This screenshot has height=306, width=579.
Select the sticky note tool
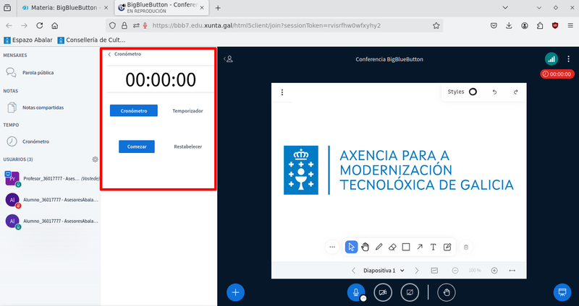(447, 247)
